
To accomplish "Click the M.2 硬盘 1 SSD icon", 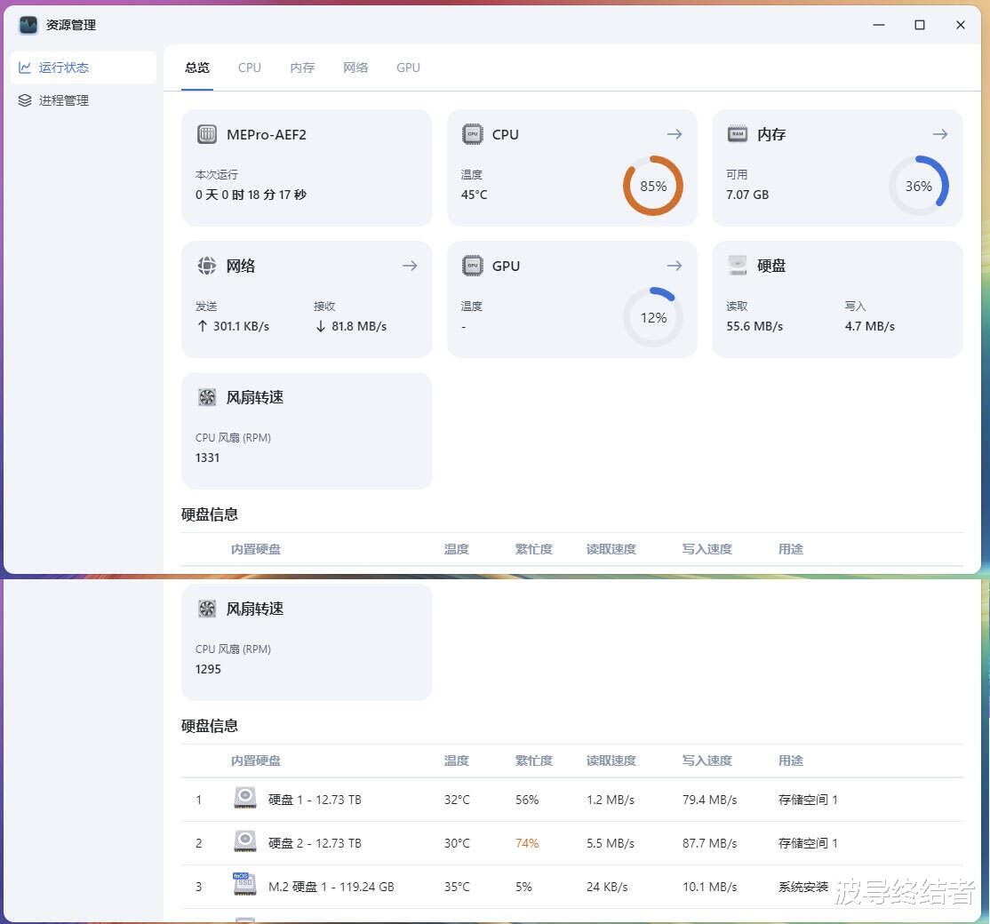I will (x=244, y=884).
